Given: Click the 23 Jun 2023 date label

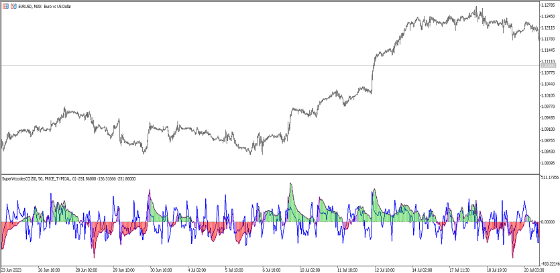Looking at the screenshot, I should click(14, 270).
